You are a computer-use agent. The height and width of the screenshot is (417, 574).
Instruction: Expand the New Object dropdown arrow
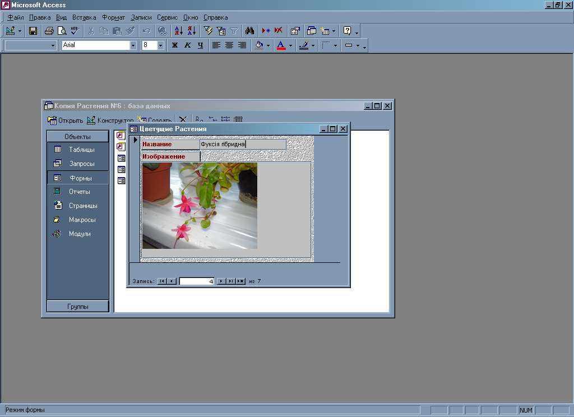(334, 31)
